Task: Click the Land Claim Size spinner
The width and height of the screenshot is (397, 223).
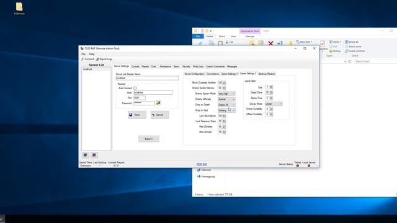Action: point(269,87)
